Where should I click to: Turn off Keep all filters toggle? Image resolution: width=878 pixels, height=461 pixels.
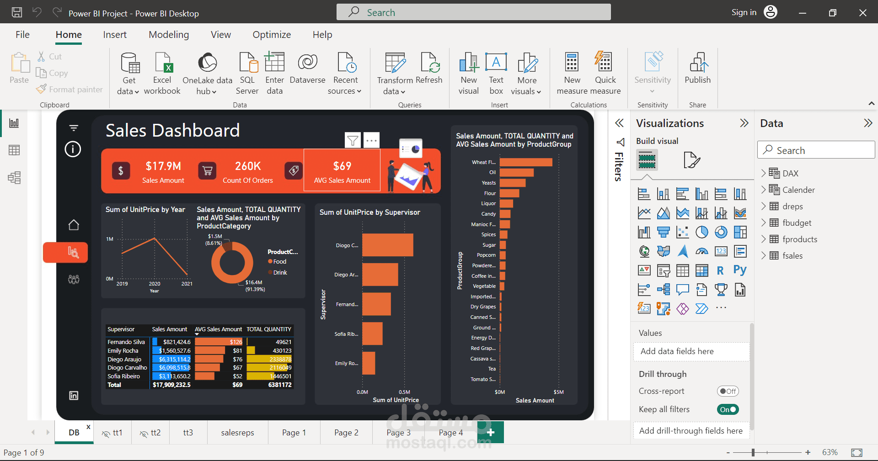tap(728, 409)
